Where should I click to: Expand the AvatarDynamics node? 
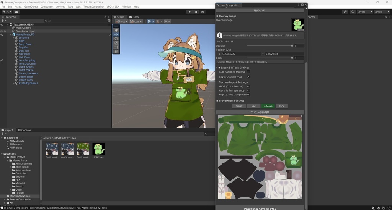click(x=13, y=83)
